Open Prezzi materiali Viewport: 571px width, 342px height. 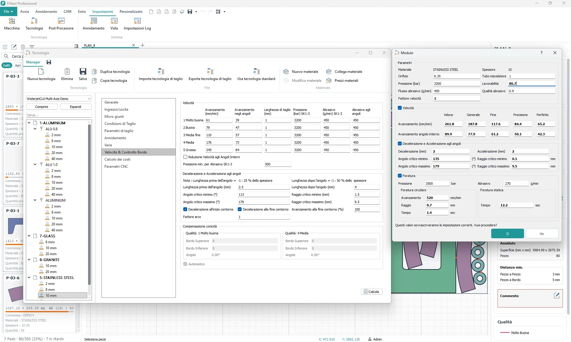342,81
